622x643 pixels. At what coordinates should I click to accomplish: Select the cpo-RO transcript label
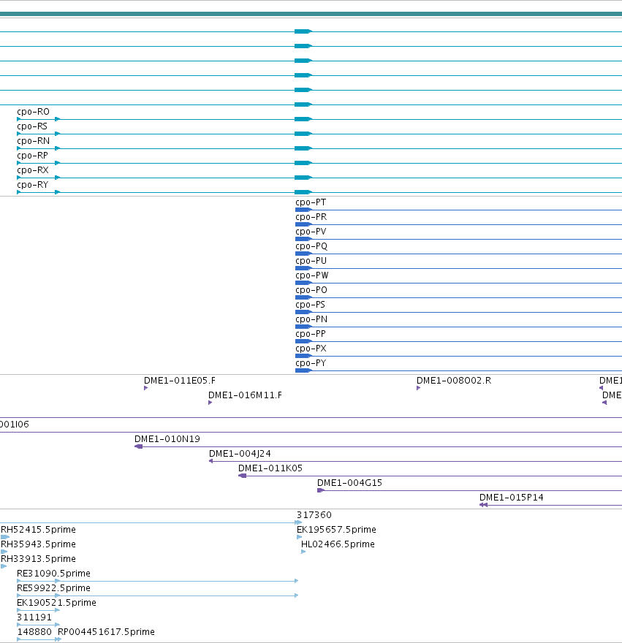[33, 112]
